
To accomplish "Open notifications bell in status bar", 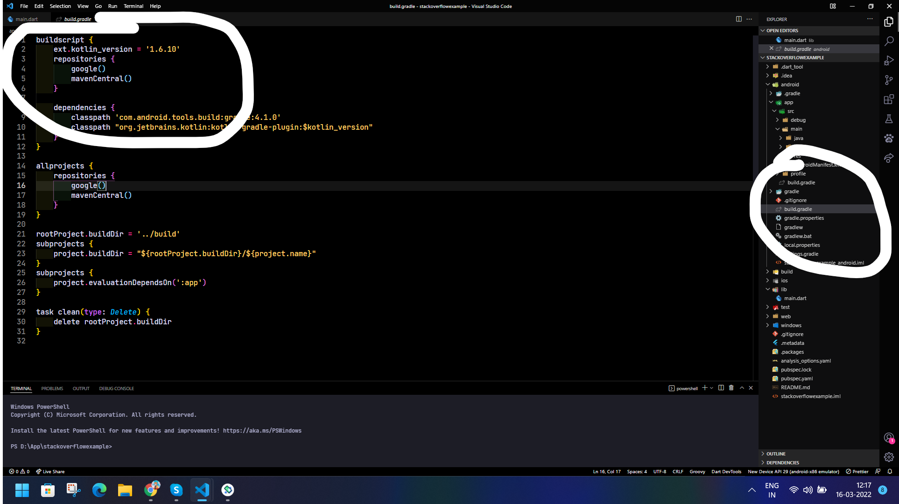I will (890, 471).
